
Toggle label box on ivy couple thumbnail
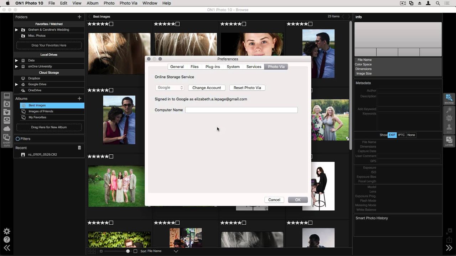pyautogui.click(x=111, y=223)
